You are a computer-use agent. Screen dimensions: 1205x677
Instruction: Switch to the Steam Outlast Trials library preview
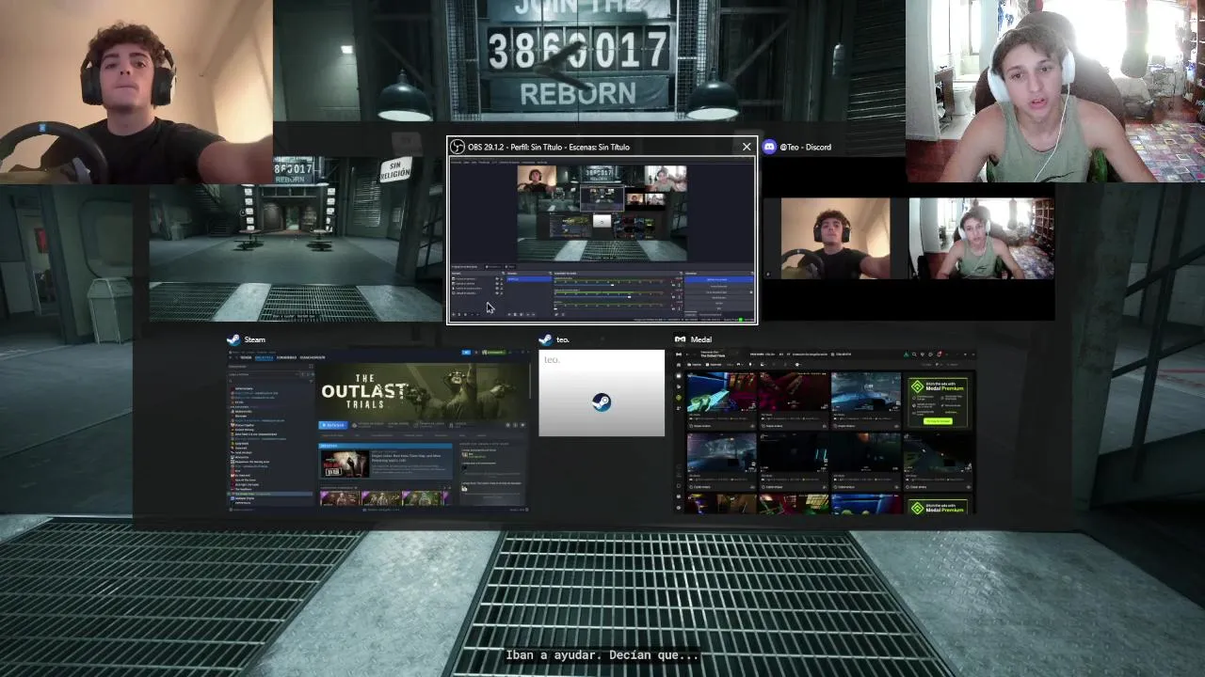click(378, 431)
